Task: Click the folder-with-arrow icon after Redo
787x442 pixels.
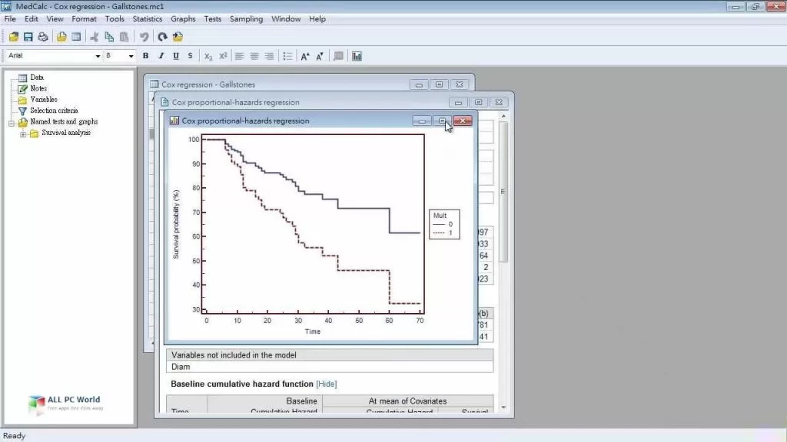Action: 178,37
